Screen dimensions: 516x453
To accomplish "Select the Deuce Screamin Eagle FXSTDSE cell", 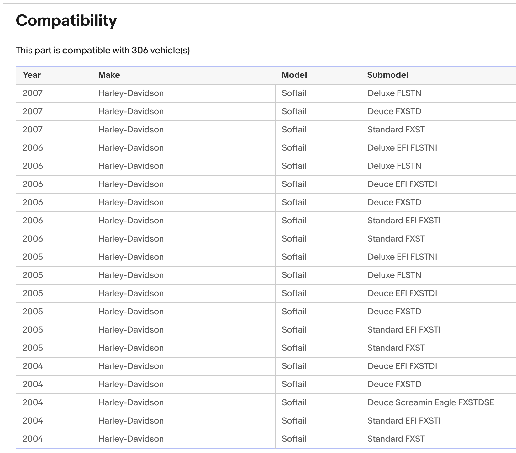I will (430, 402).
